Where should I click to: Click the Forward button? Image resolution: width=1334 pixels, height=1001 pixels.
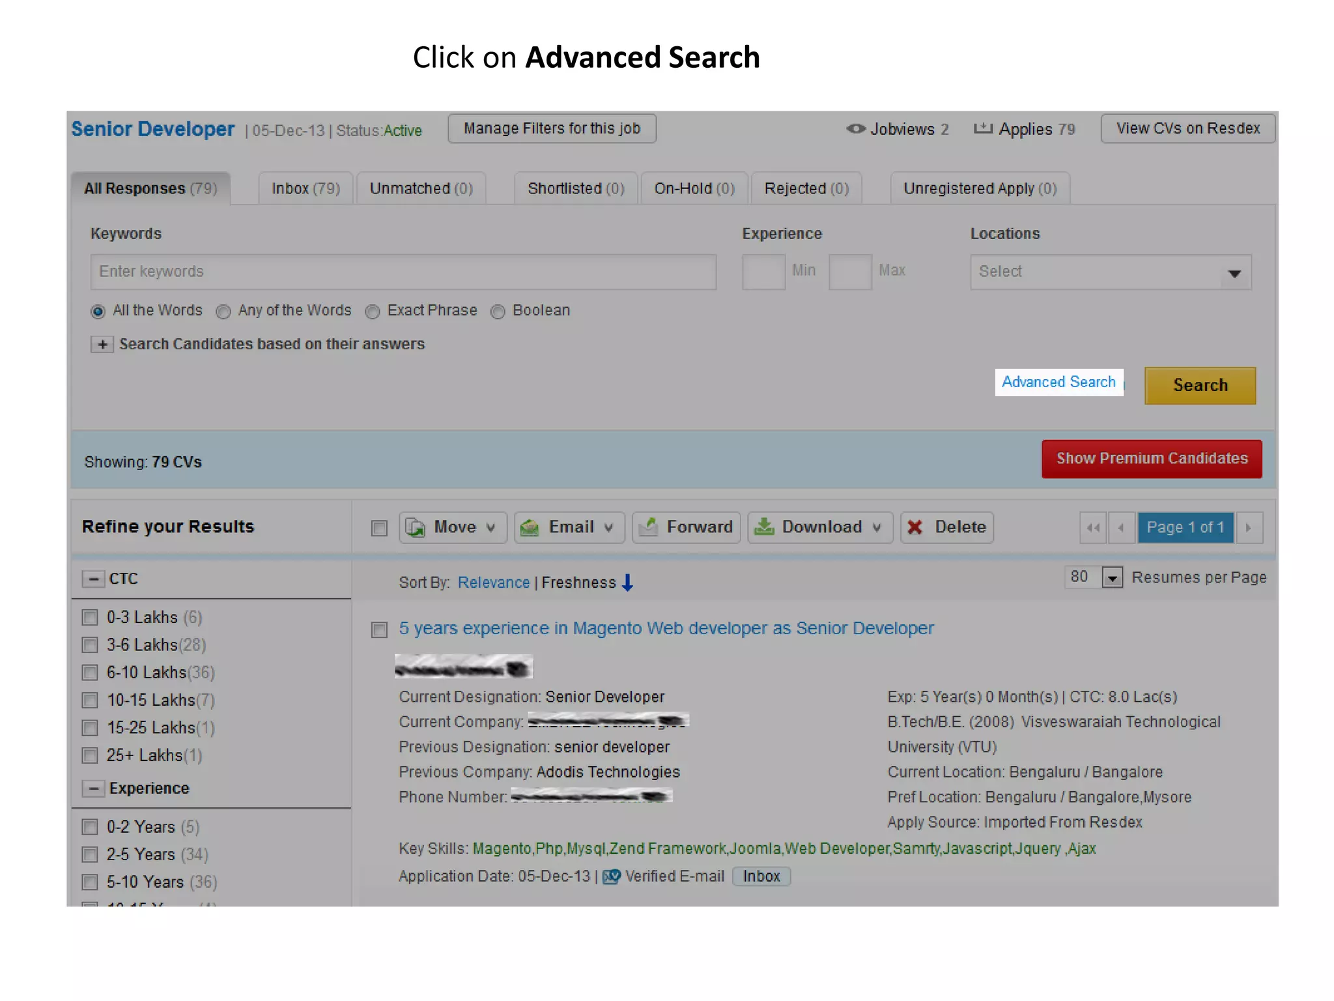click(686, 527)
